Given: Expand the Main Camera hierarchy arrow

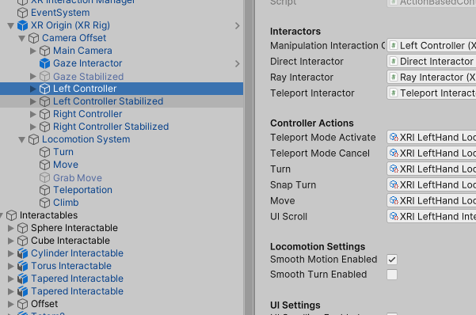Looking at the screenshot, I should 33,51.
